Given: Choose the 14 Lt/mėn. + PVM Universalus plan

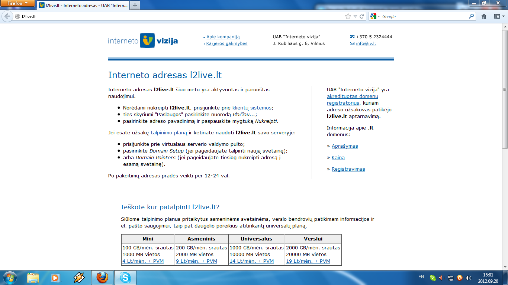Looking at the screenshot, I should tap(252, 261).
